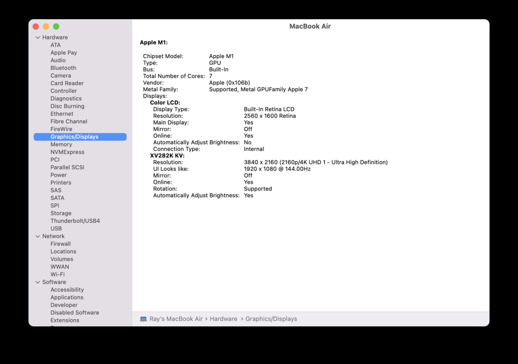Collapse the Software section chevron
518x364 pixels.
[x=38, y=282]
